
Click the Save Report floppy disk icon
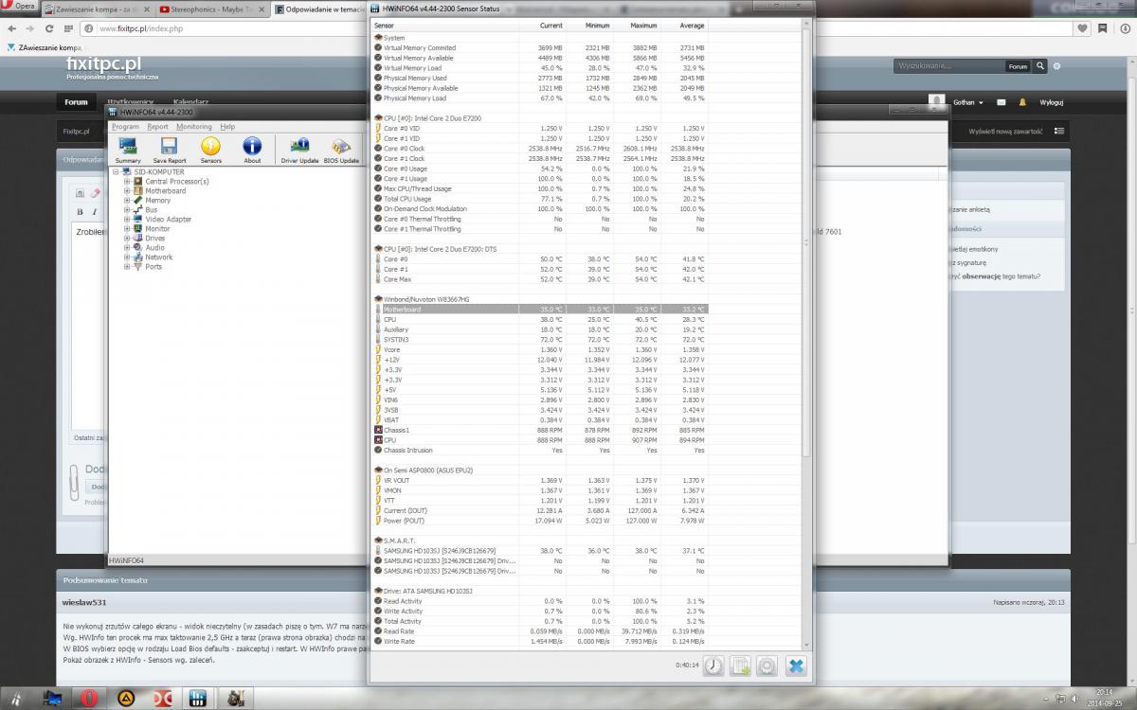pos(170,149)
